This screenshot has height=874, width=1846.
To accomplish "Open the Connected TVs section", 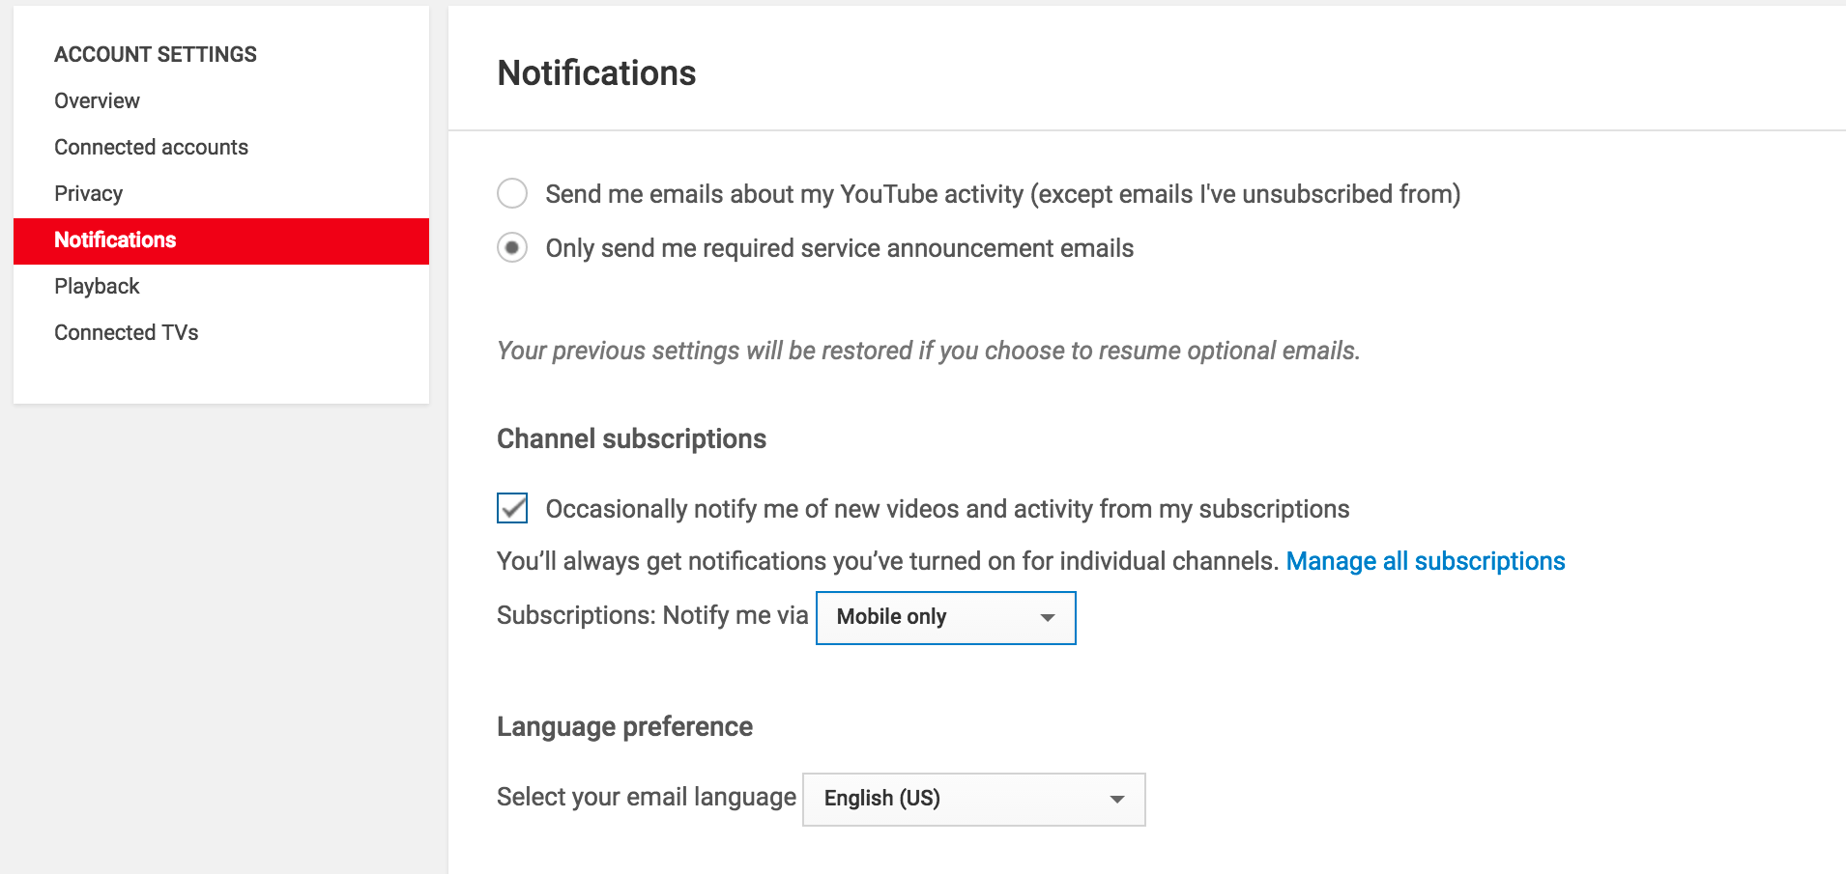I will click(126, 332).
